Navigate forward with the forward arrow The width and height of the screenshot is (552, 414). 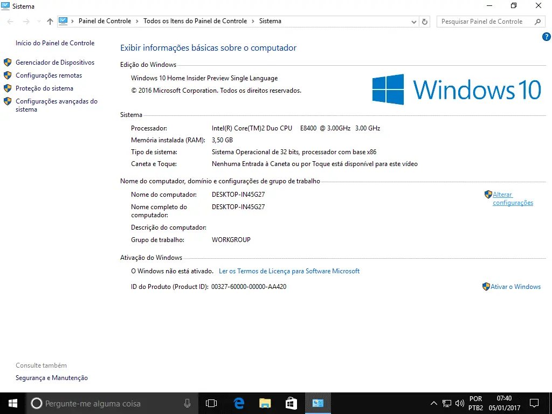pos(26,22)
